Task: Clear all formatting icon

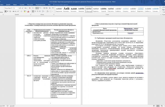Action: [30, 8]
